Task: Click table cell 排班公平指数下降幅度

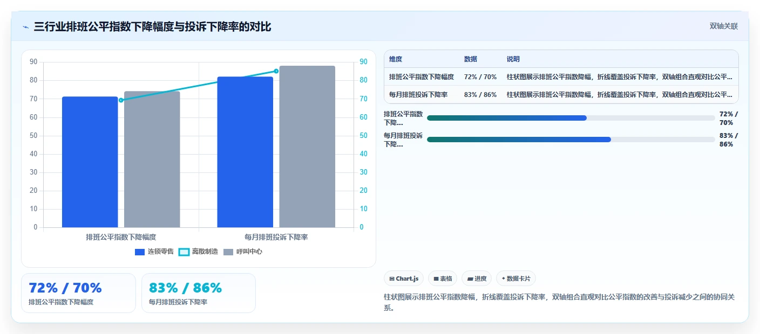Action: pyautogui.click(x=422, y=77)
